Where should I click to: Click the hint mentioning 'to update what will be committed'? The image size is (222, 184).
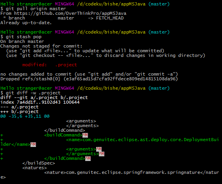(x=85, y=51)
